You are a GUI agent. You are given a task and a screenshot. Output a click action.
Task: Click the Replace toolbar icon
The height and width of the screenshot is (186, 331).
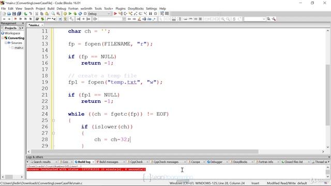tap(58, 14)
